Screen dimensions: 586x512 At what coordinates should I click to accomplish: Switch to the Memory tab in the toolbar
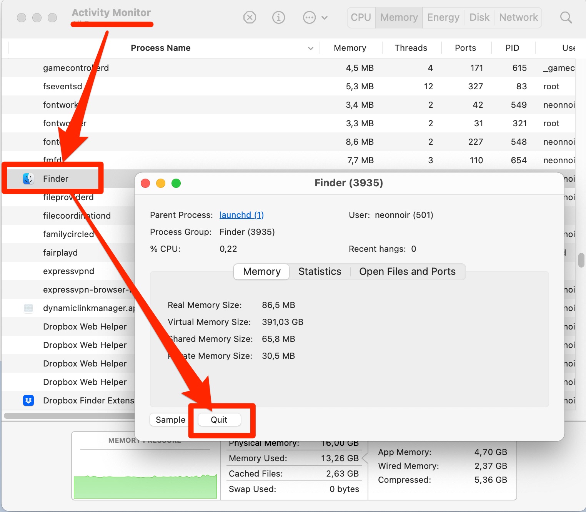(399, 17)
